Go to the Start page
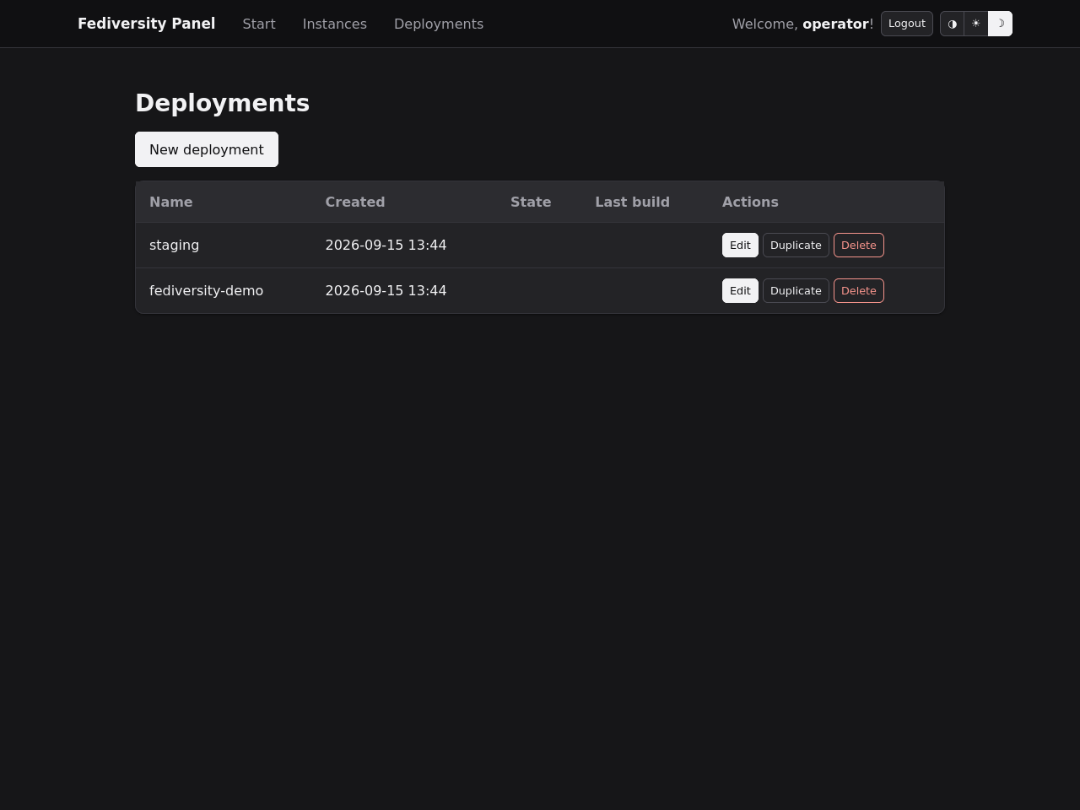The height and width of the screenshot is (810, 1080). tap(259, 24)
